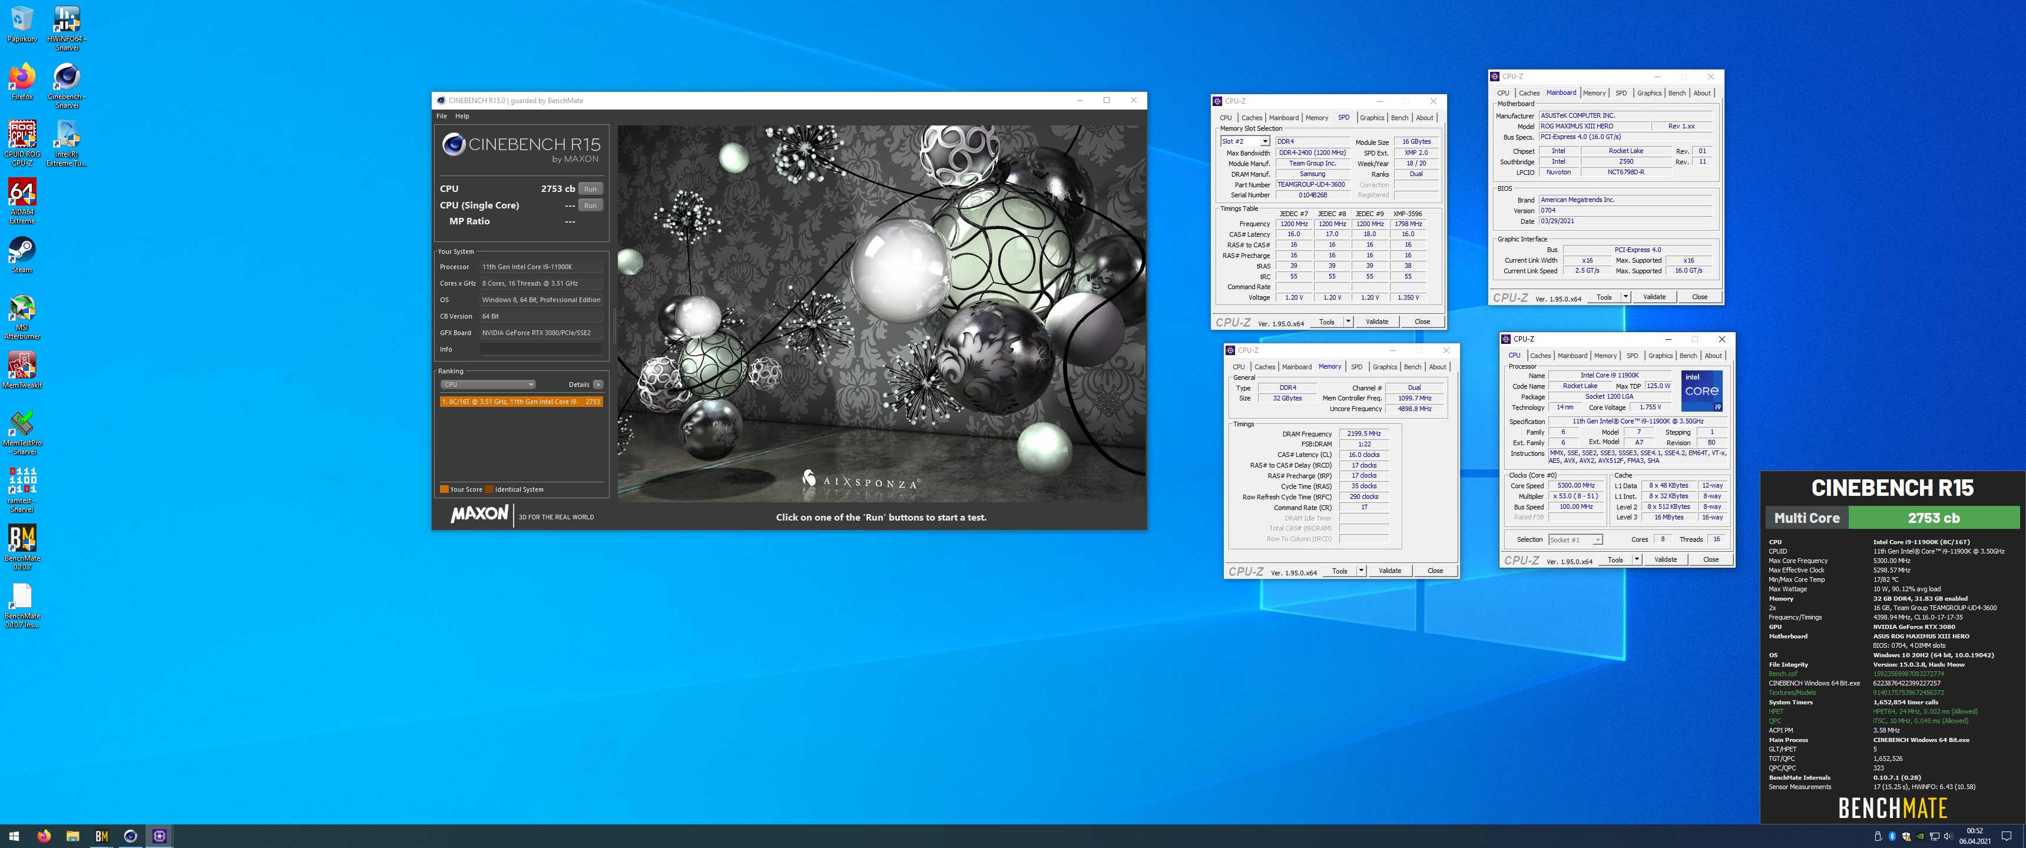Open the Windows Start menu

tap(14, 836)
